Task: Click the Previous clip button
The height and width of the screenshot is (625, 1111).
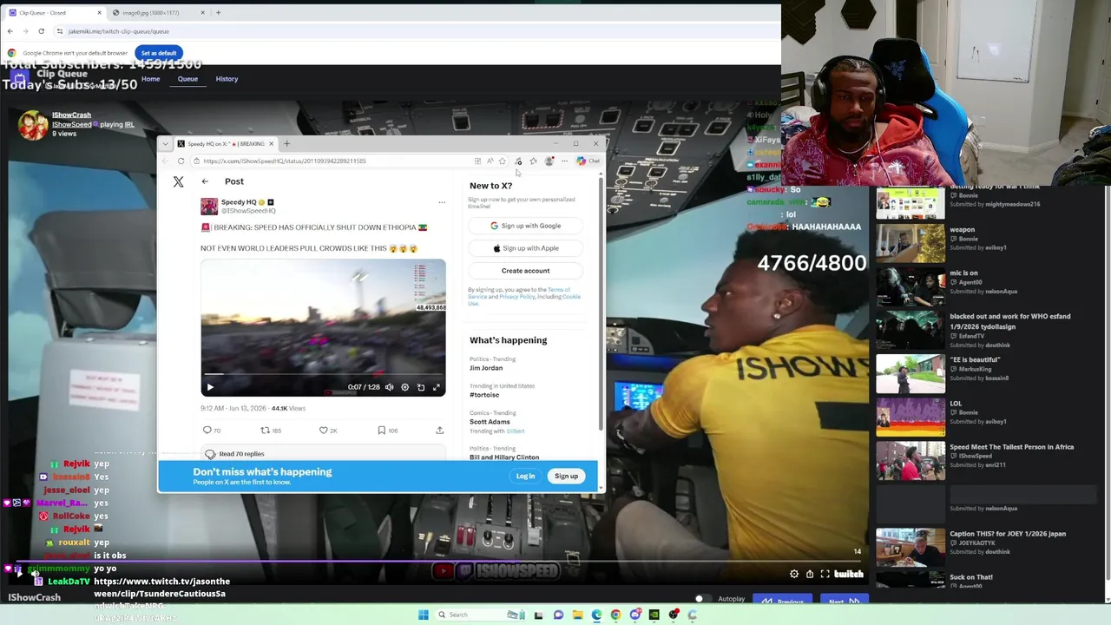Action: (x=784, y=601)
